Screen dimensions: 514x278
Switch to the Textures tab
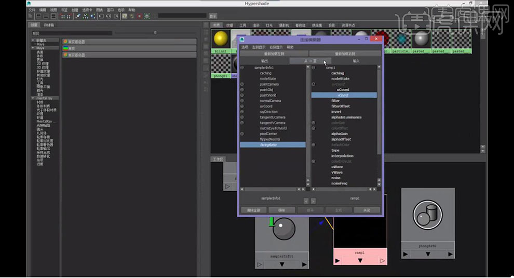(229, 25)
